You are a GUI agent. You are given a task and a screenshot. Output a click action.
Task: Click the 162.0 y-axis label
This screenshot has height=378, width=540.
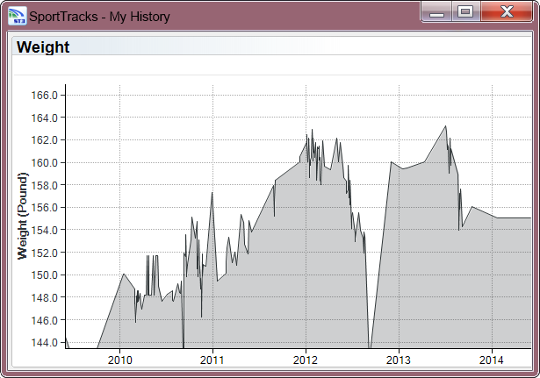click(45, 140)
